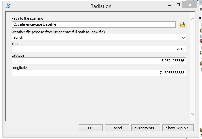Image resolution: width=202 pixels, height=139 pixels.
Task: Click the 'Latitude' label text
Action: coord(18,55)
